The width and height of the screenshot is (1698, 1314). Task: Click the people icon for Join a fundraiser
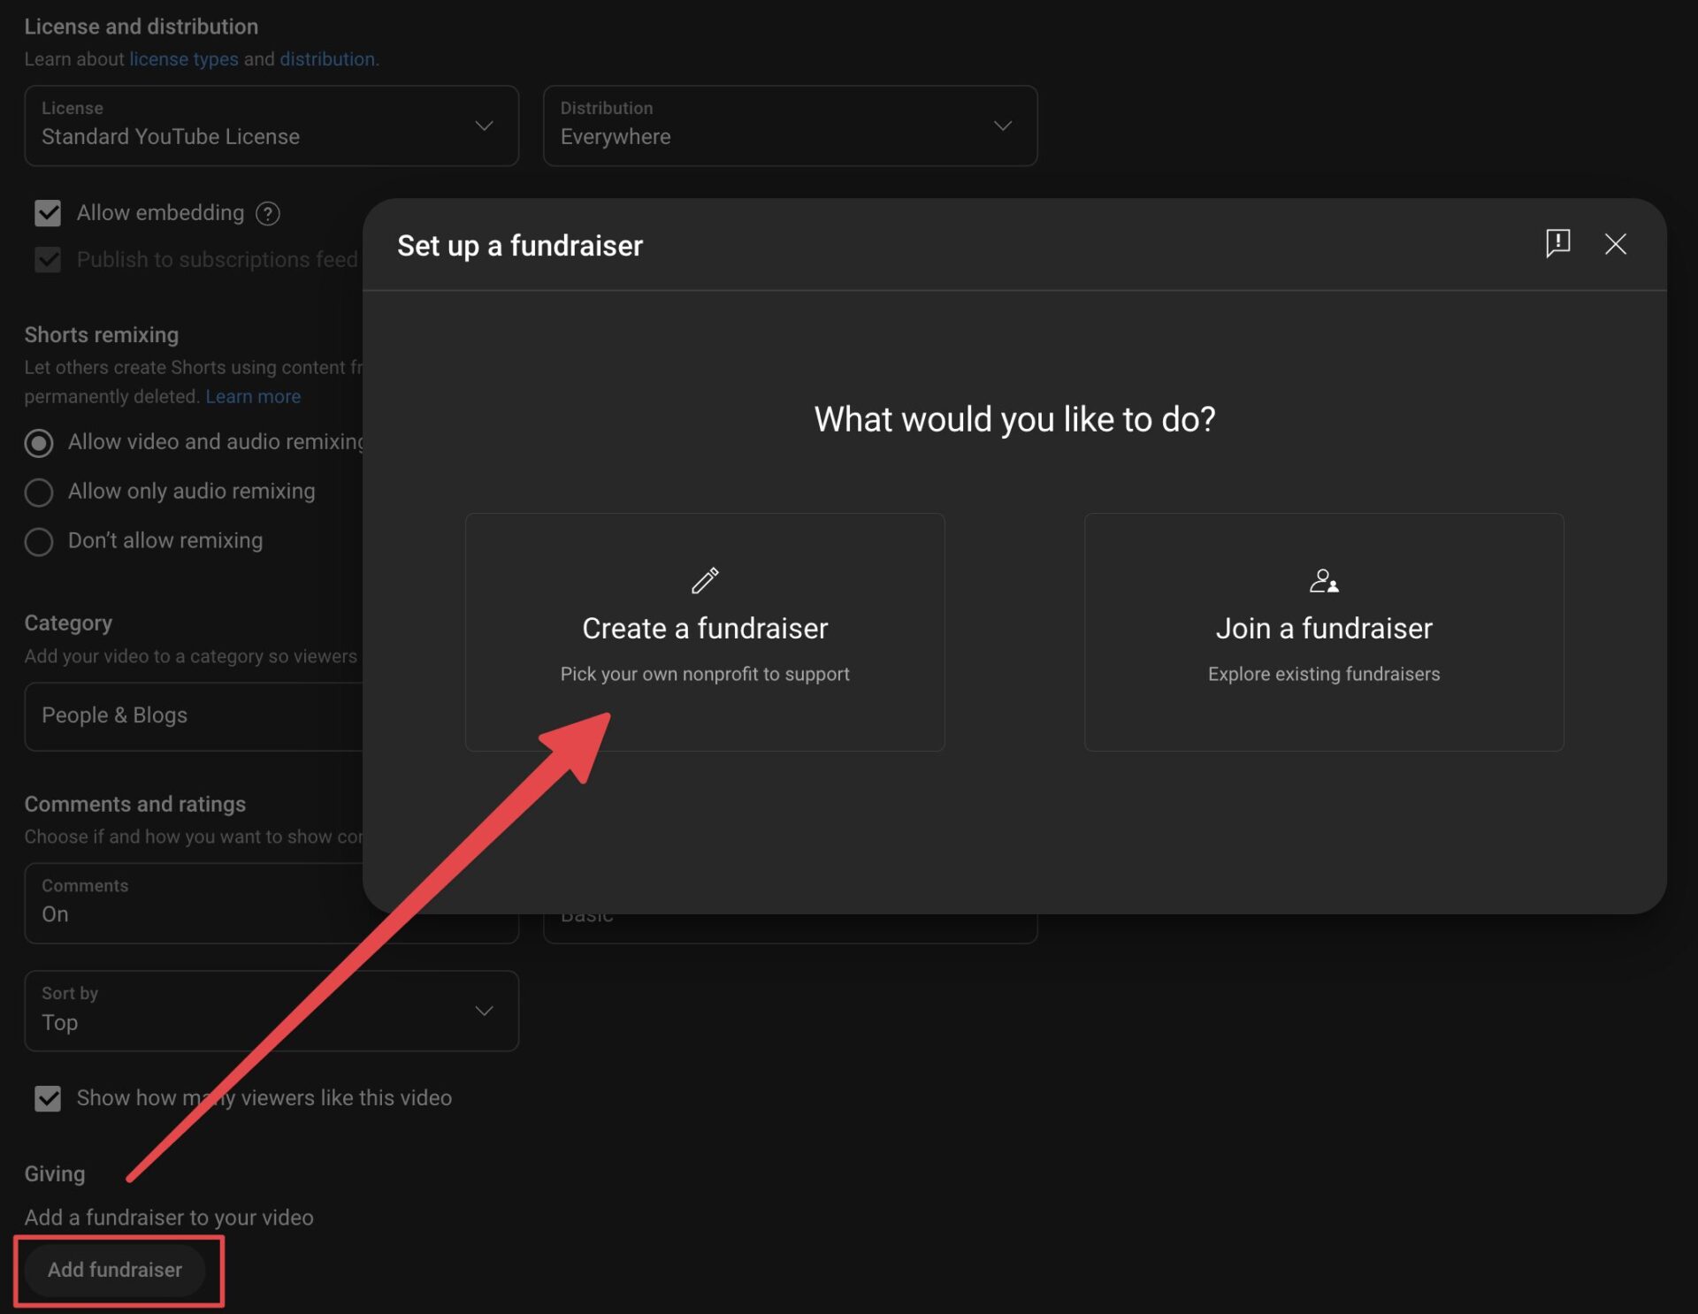1323,581
